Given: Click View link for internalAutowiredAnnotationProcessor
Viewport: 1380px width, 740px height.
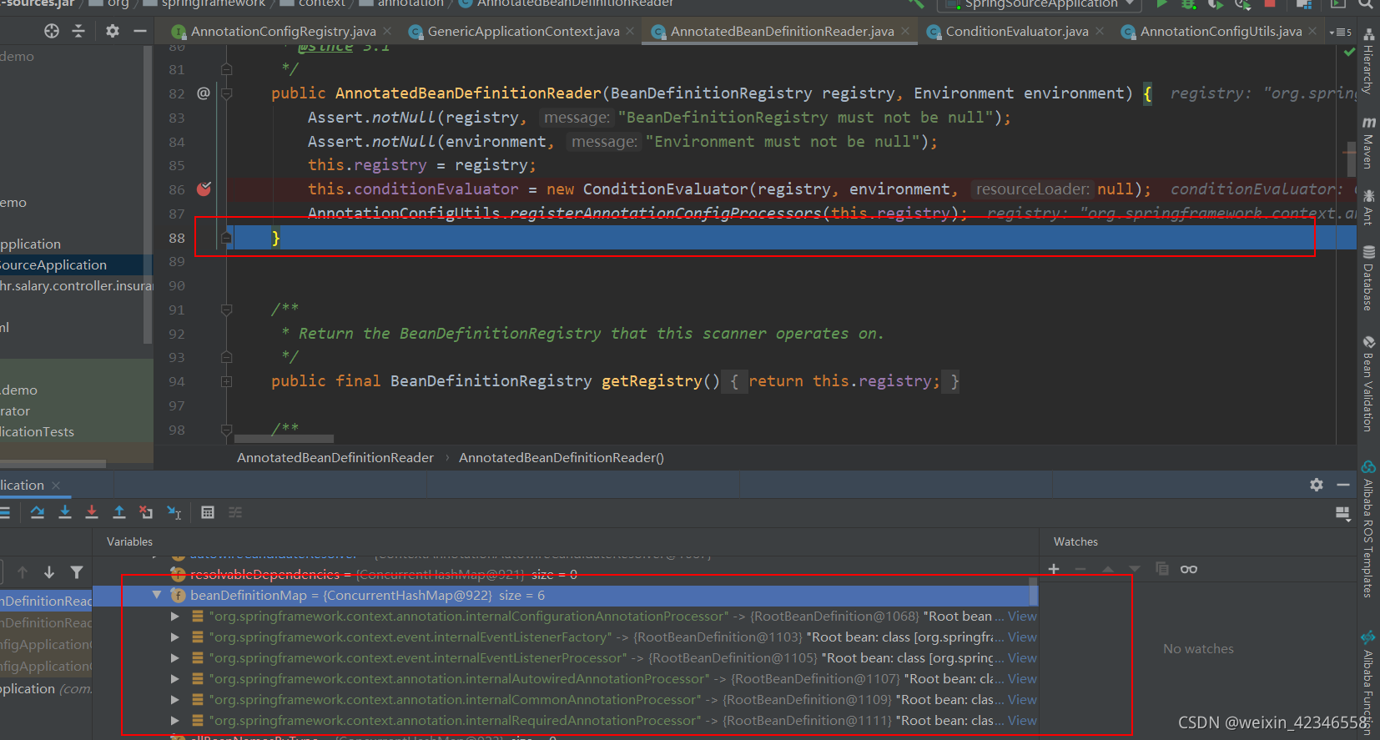Looking at the screenshot, I should [1022, 679].
